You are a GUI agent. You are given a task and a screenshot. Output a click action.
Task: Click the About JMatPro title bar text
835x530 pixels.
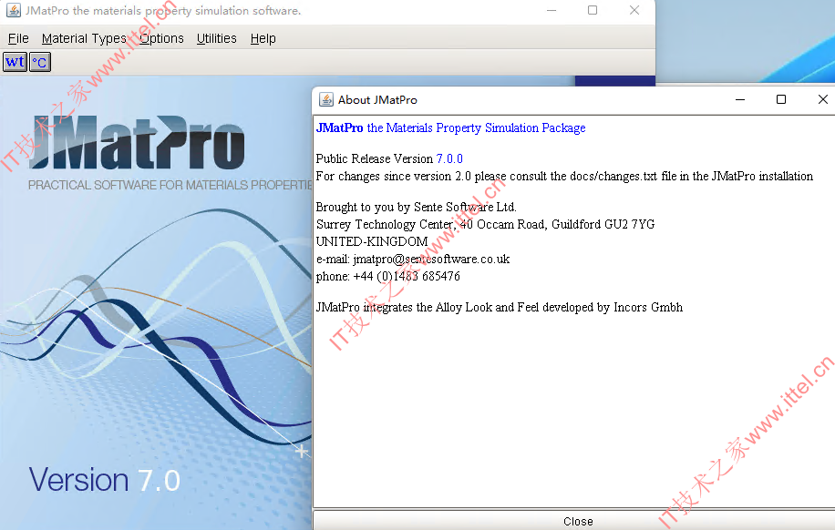377,100
